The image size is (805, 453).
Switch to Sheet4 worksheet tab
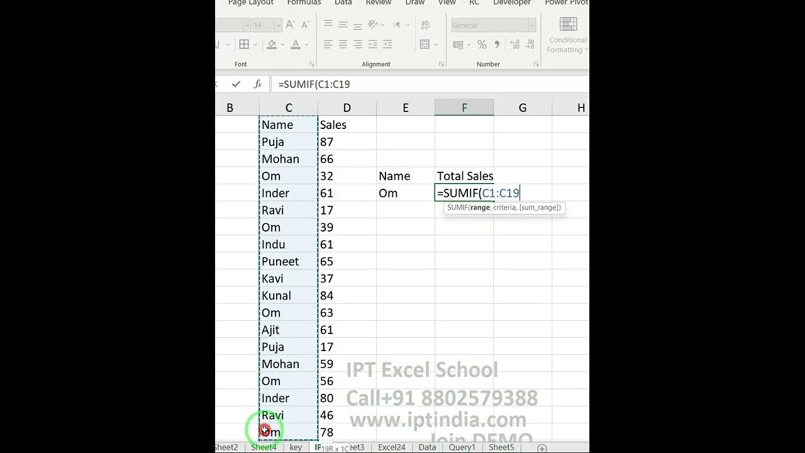click(x=264, y=447)
